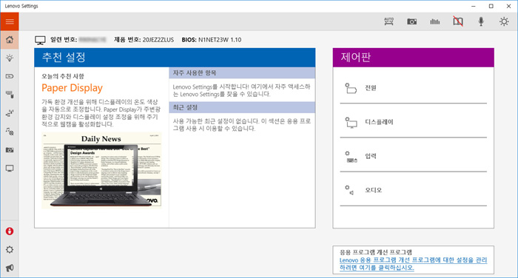Open 전원 in the 제어판 panel
The height and width of the screenshot is (278, 518).
[413, 88]
